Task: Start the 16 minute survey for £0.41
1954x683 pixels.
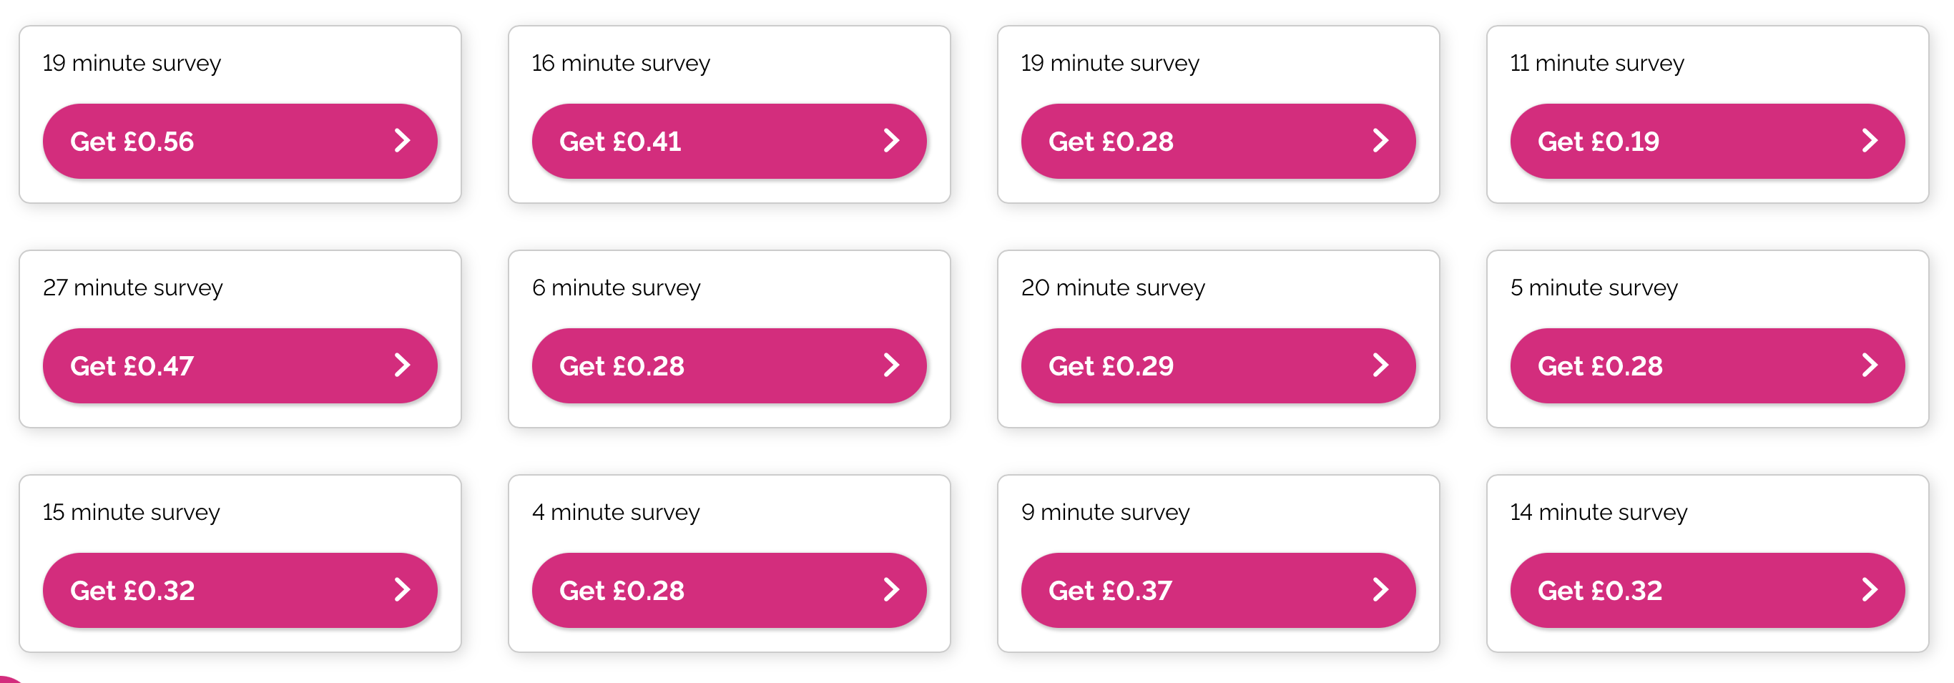Action: pyautogui.click(x=729, y=141)
